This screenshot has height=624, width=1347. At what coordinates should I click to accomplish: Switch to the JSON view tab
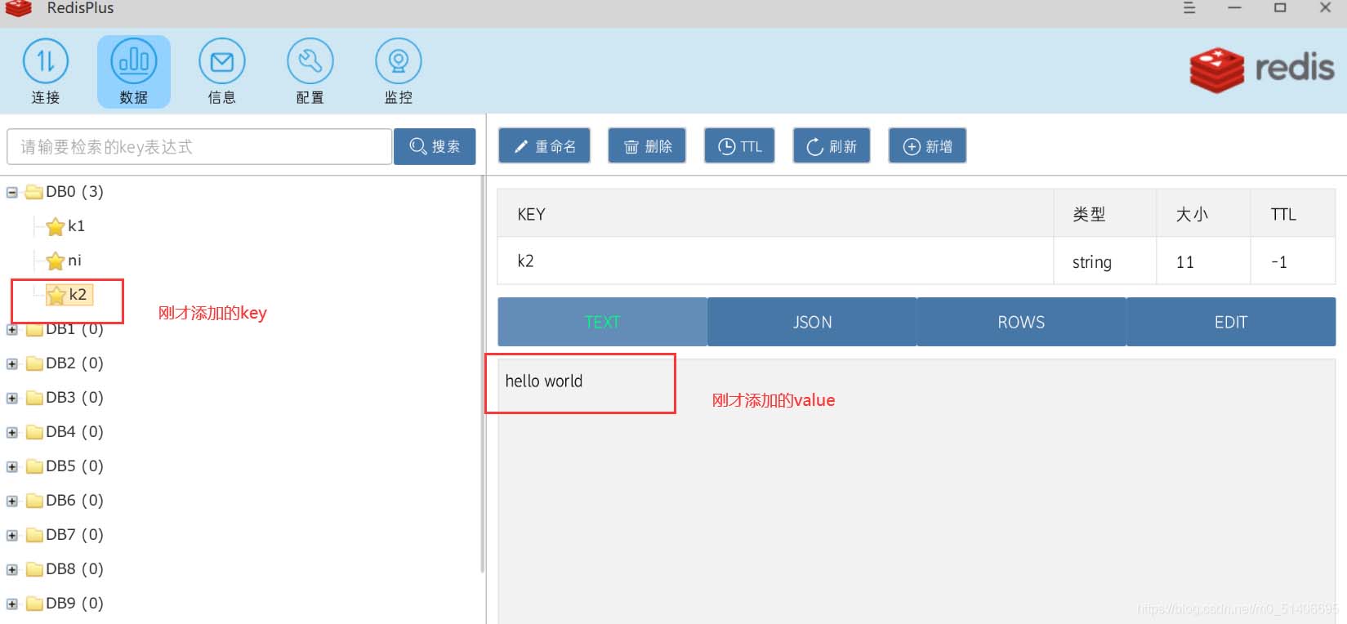[x=812, y=322]
